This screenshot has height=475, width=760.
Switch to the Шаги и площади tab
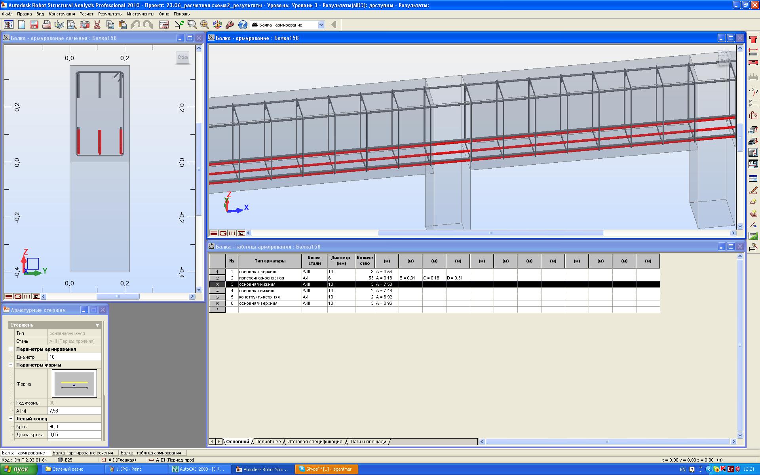point(368,442)
